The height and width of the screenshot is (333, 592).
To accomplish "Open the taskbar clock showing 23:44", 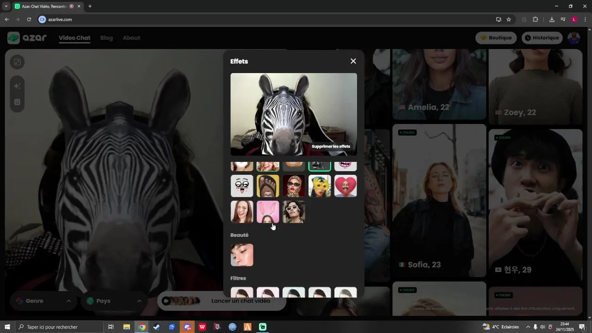I will tap(565, 327).
